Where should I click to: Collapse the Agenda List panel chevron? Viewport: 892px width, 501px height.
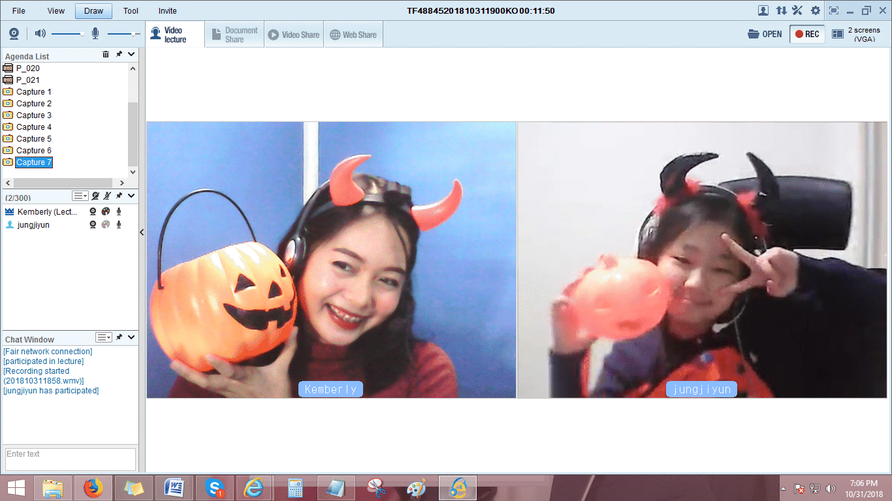point(131,55)
